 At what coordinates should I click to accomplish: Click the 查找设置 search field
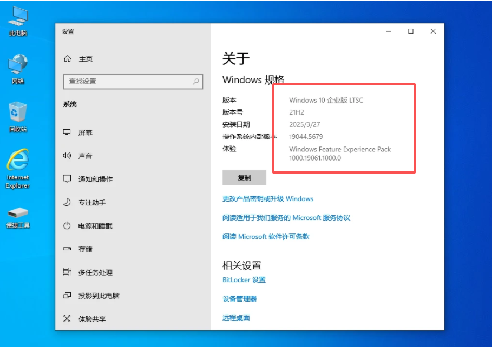133,82
